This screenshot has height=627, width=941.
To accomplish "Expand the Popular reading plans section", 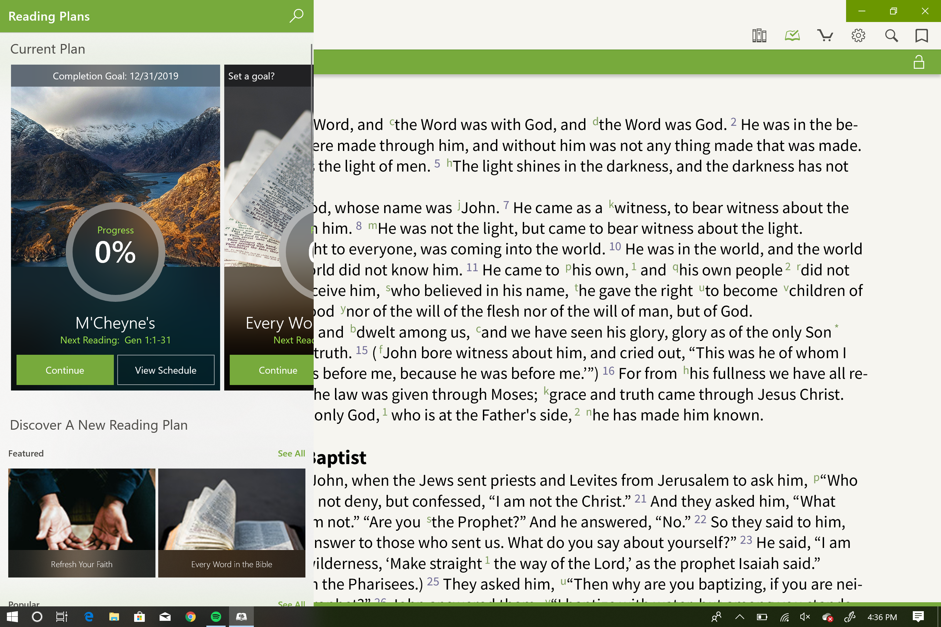I will pos(291,603).
